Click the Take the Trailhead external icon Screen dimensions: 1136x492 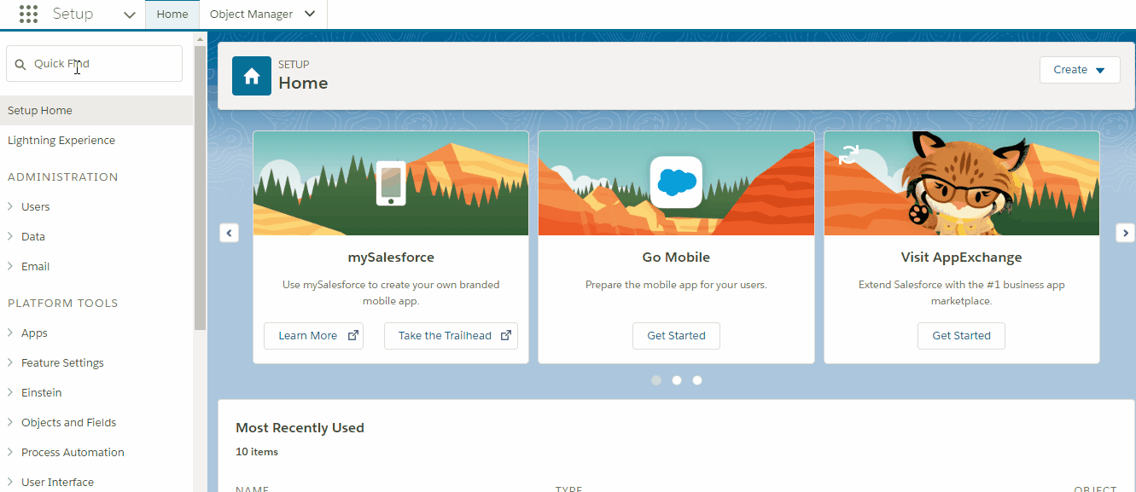click(x=506, y=335)
